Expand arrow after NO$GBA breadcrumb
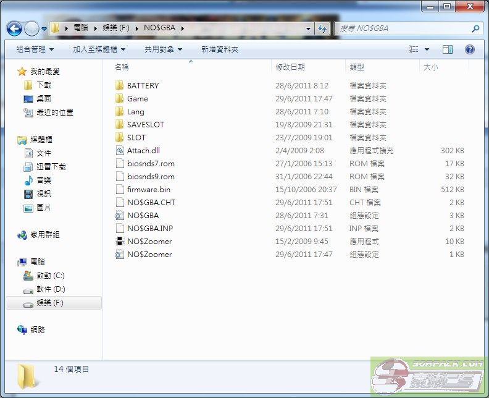Viewport: 489px width, 398px height. [182, 28]
